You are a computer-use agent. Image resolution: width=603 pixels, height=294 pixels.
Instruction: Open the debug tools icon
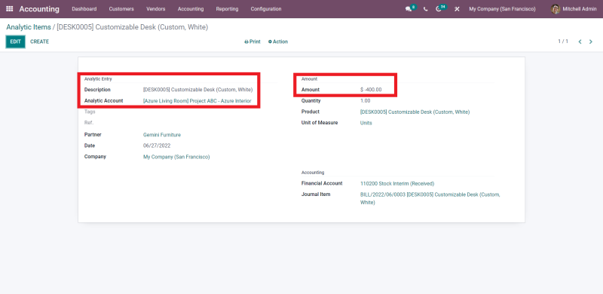click(457, 9)
